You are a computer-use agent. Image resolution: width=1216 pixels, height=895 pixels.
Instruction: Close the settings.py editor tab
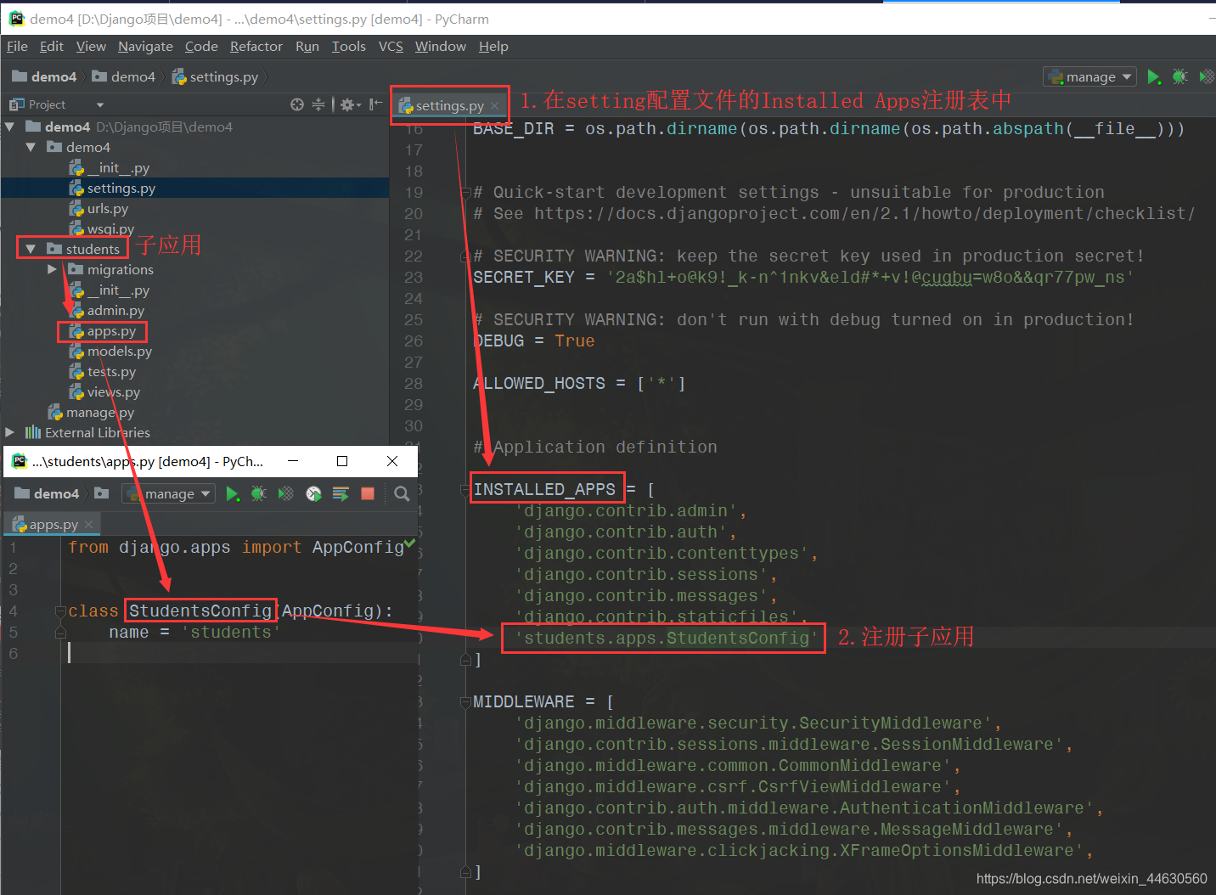(x=494, y=106)
